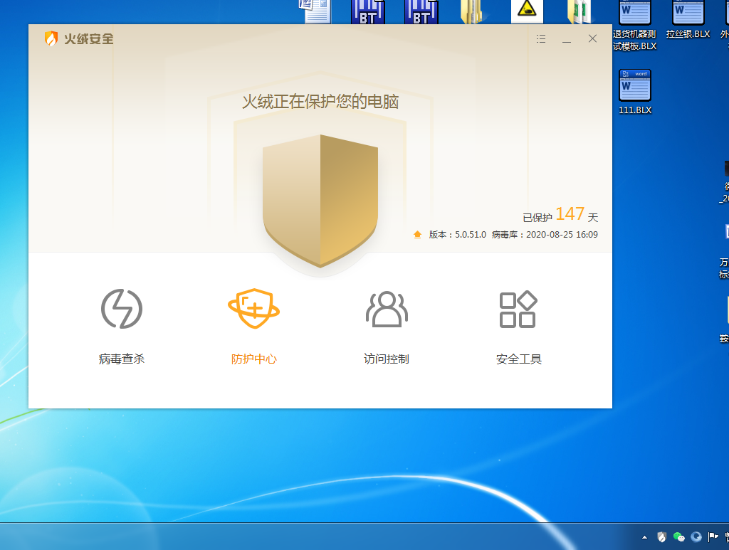The width and height of the screenshot is (729, 550).
Task: Select the 退货机器测试模板.BLX desktop file
Action: tap(634, 26)
